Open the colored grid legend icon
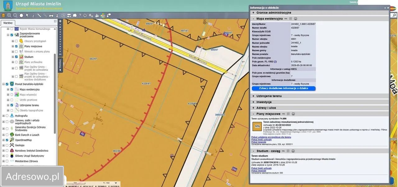The height and width of the screenshot is (187, 398). 103,15
